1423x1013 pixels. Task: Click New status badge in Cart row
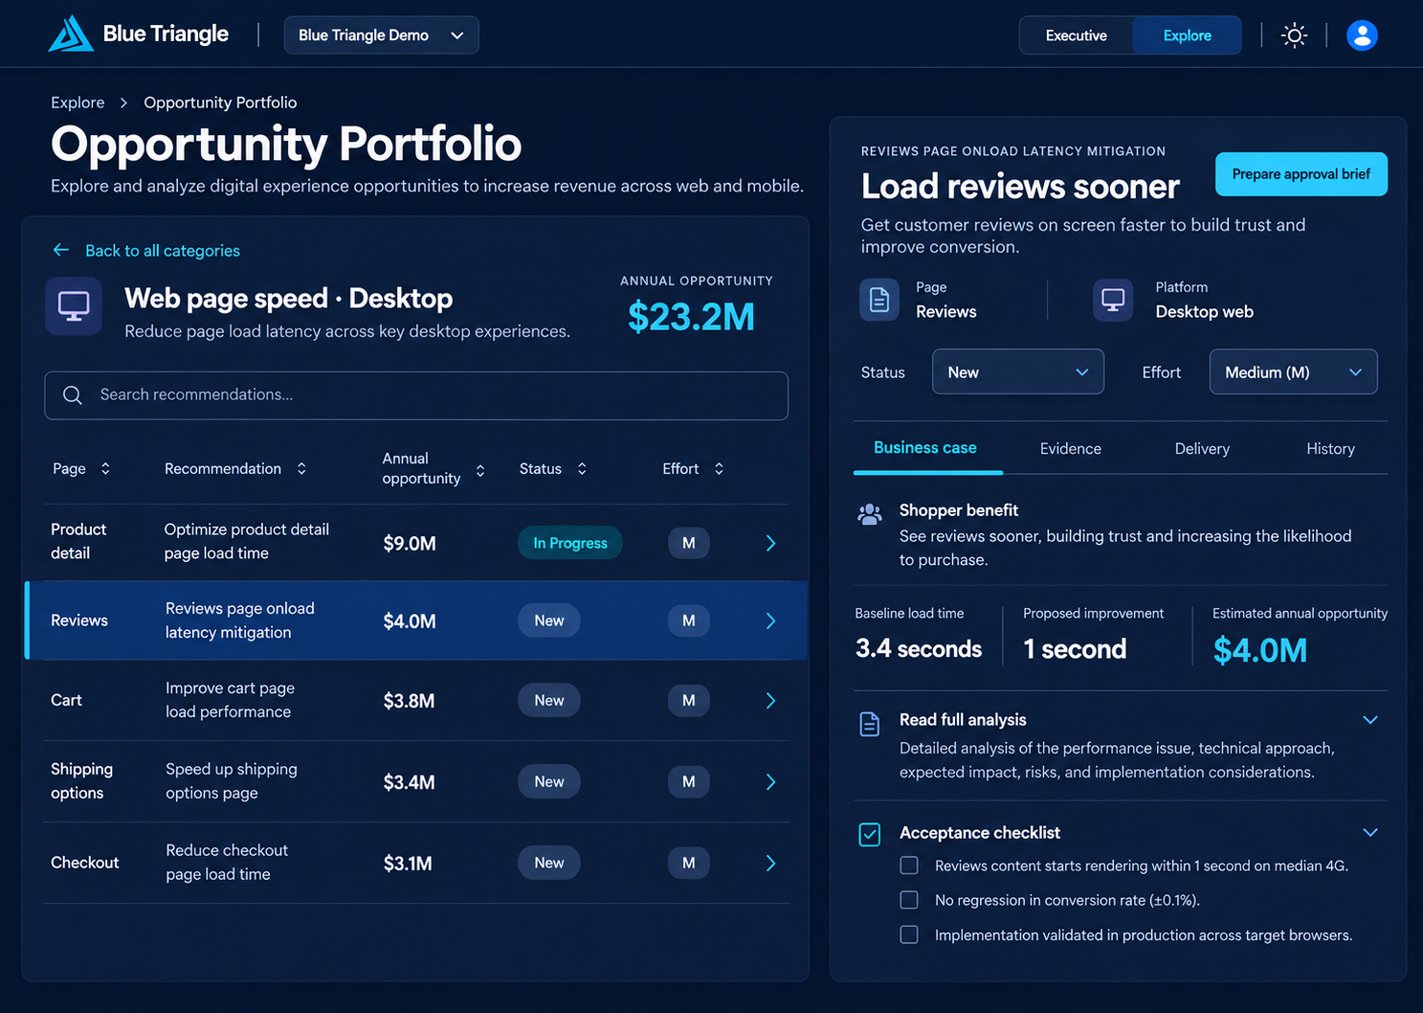click(x=549, y=701)
